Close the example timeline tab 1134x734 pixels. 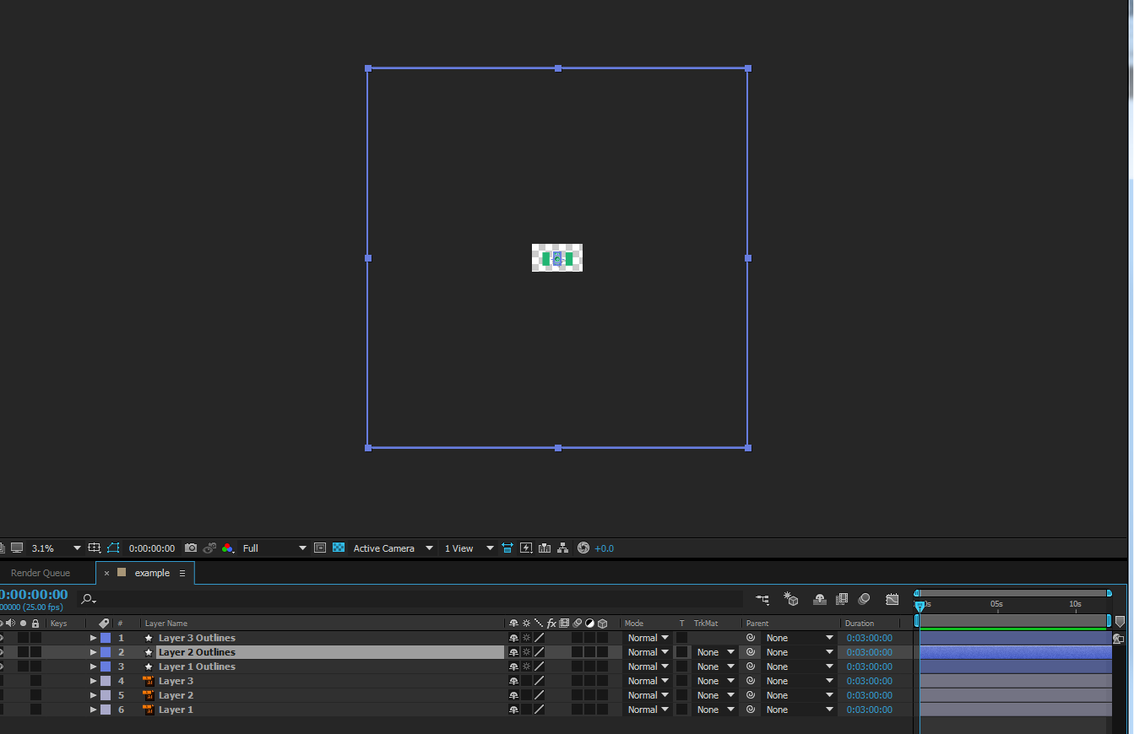click(106, 573)
